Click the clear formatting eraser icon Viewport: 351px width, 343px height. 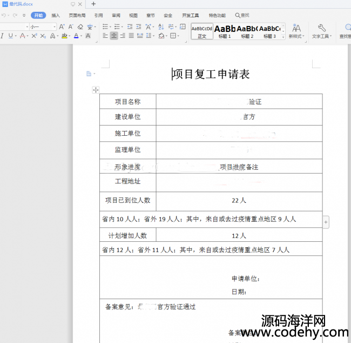click(80, 27)
